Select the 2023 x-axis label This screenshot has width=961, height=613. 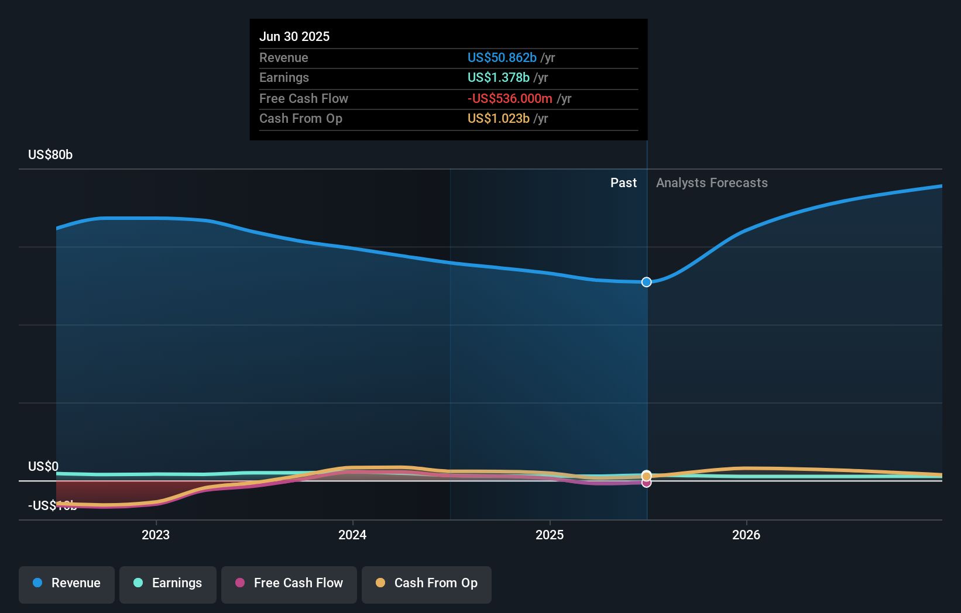point(156,535)
